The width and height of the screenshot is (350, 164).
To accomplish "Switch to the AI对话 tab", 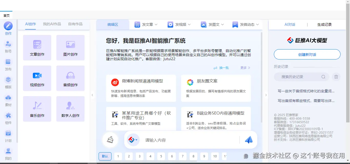I will 290,24.
